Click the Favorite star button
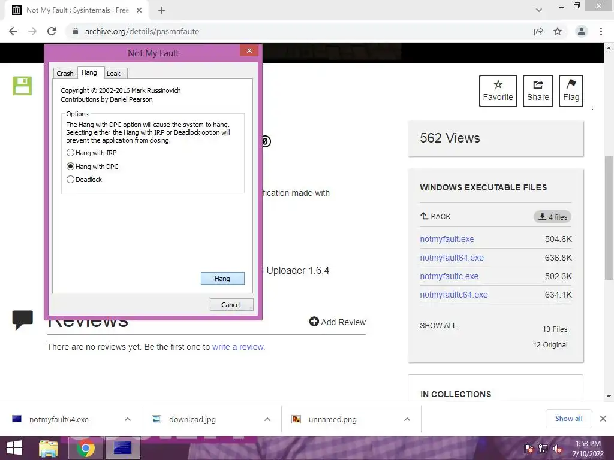The width and height of the screenshot is (614, 460). click(498, 91)
